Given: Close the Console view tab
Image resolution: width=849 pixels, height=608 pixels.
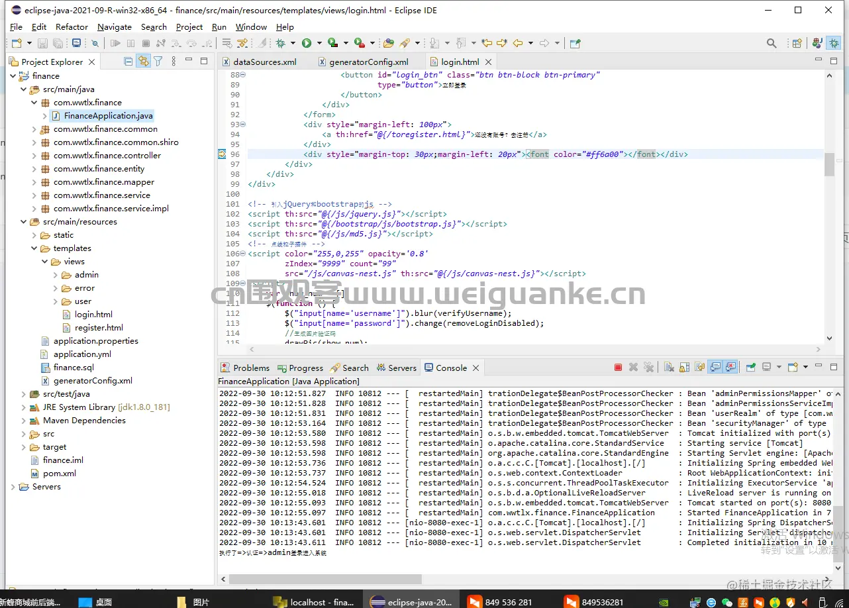Looking at the screenshot, I should point(475,368).
